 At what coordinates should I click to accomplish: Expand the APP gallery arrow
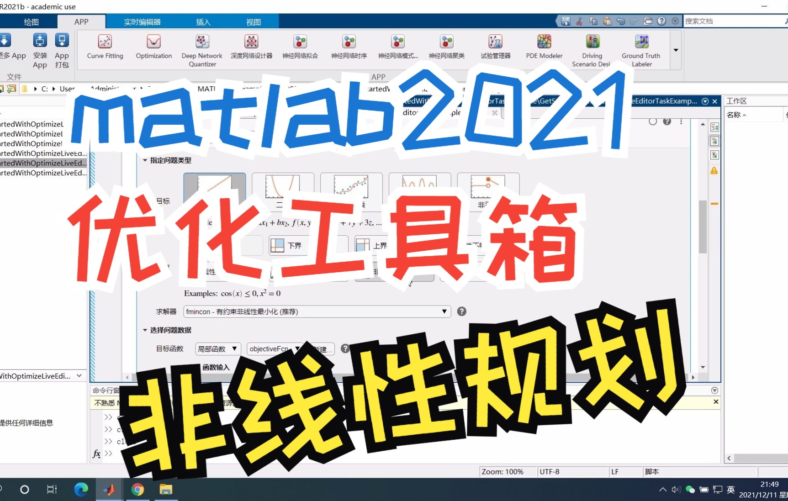(x=676, y=50)
